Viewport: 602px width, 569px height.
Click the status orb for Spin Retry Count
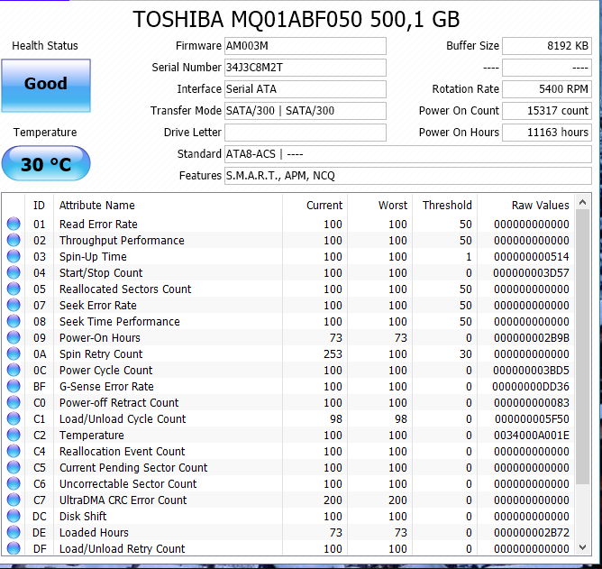(14, 353)
